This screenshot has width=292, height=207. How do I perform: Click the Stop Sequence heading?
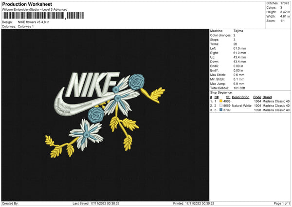point(221,92)
